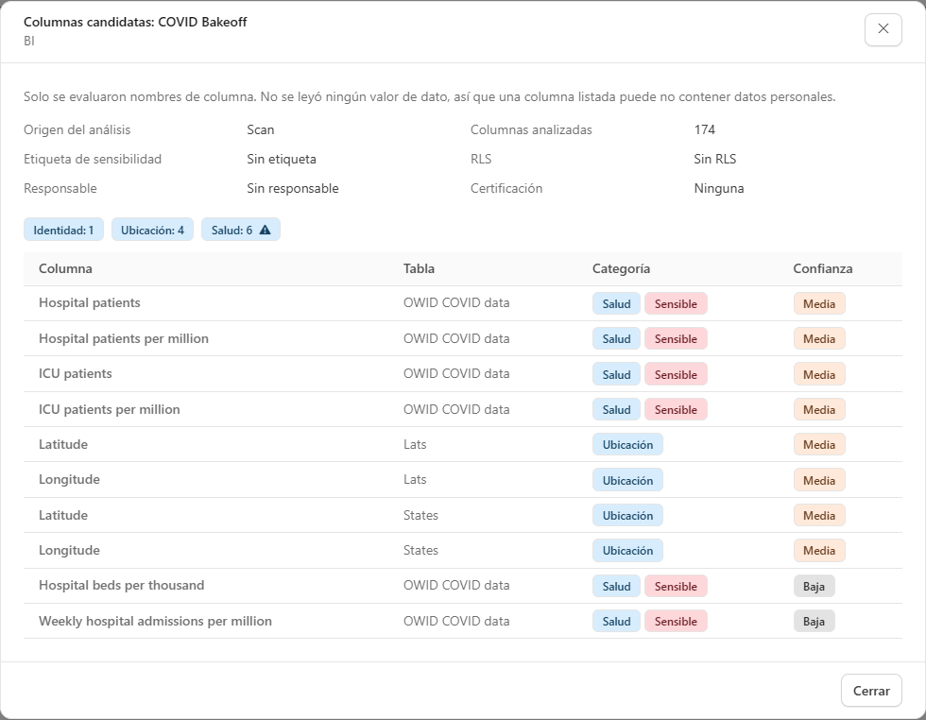Viewport: 926px width, 720px height.
Task: Click the 'BI' subtitle under the title
Action: tap(29, 41)
